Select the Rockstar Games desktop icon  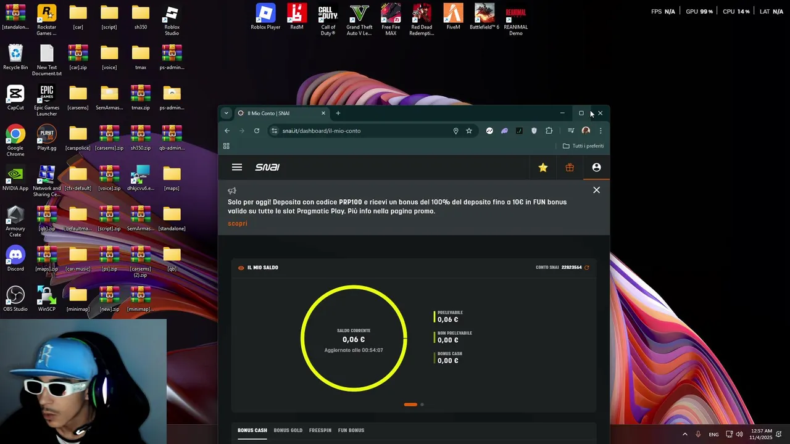click(46, 20)
